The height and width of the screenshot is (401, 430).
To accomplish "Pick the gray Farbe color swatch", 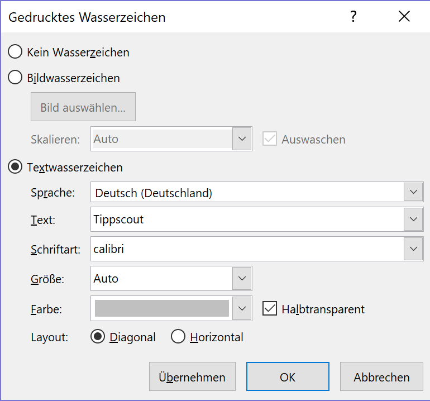I will pyautogui.click(x=162, y=308).
